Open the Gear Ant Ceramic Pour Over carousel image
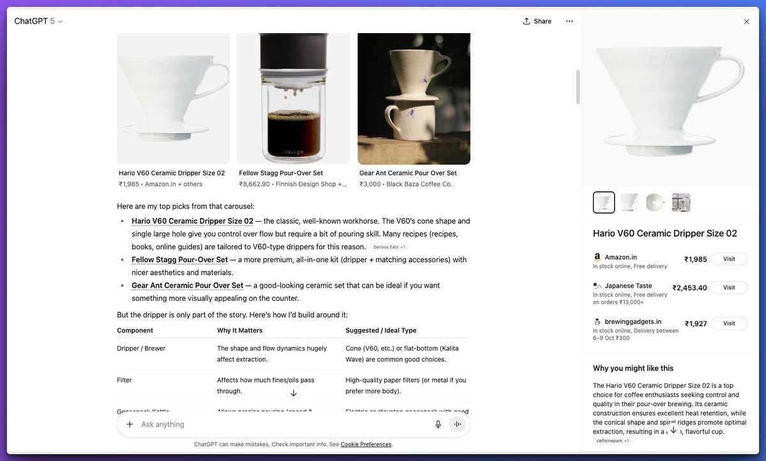This screenshot has width=766, height=461. [414, 99]
